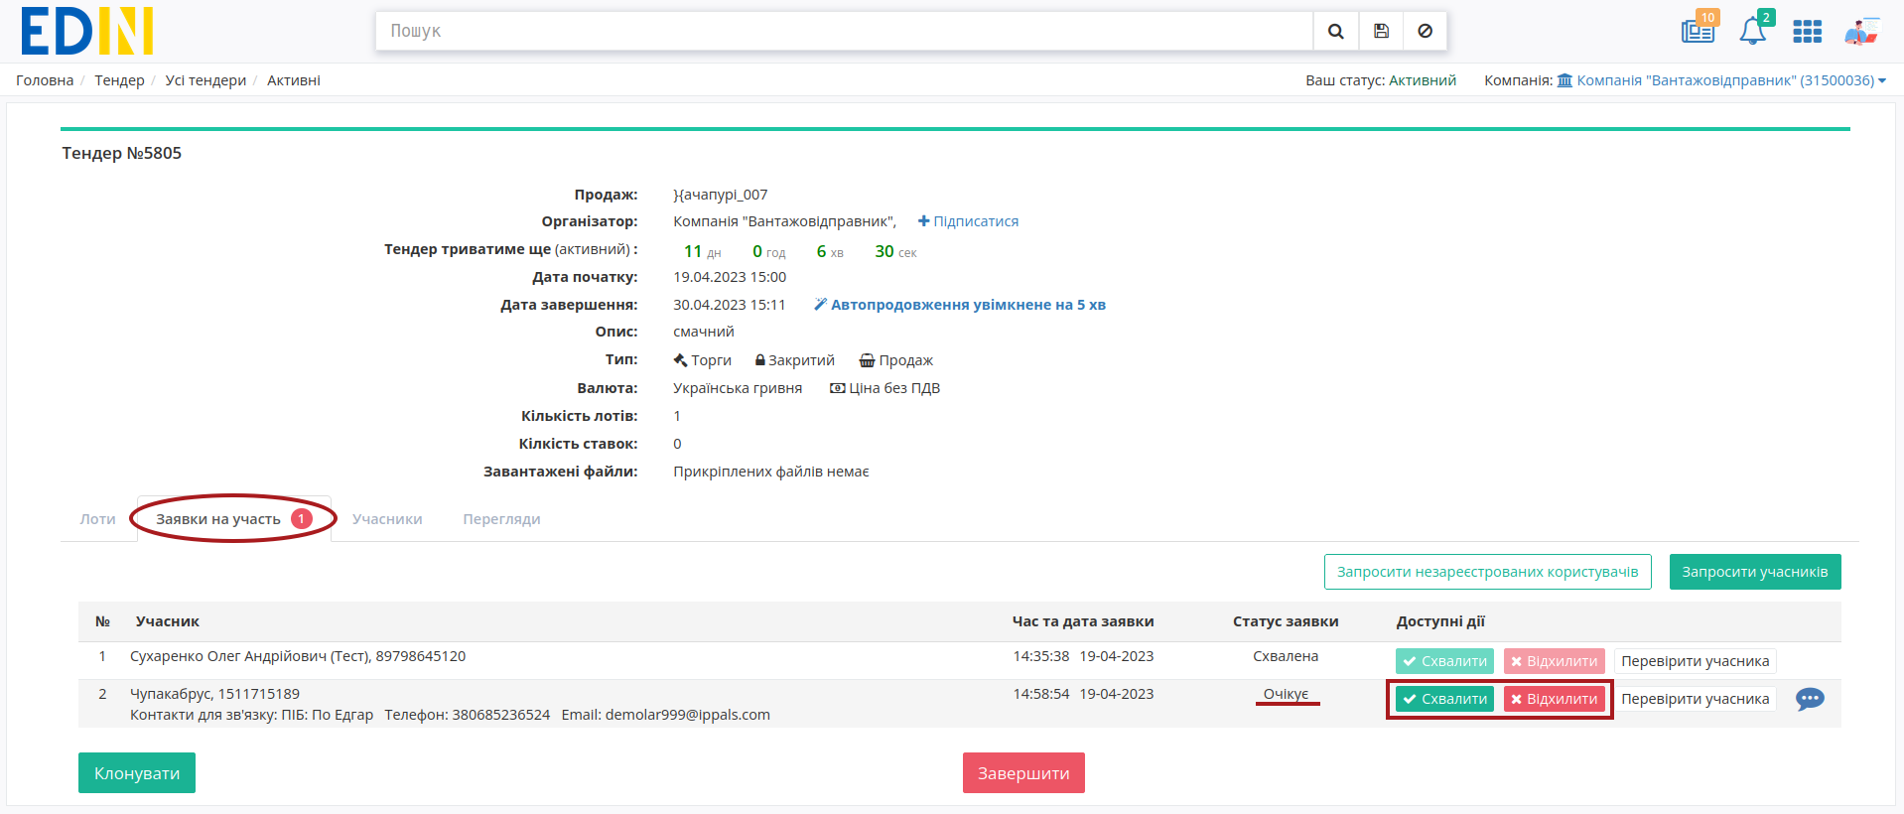Click the Тендер №5805 heading
This screenshot has height=814, width=1904.
tap(121, 153)
